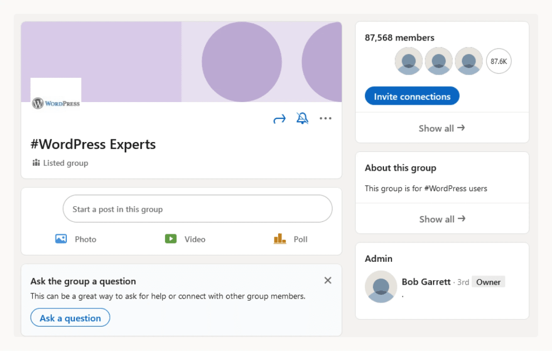Create a poll using the Poll icon

coord(279,239)
